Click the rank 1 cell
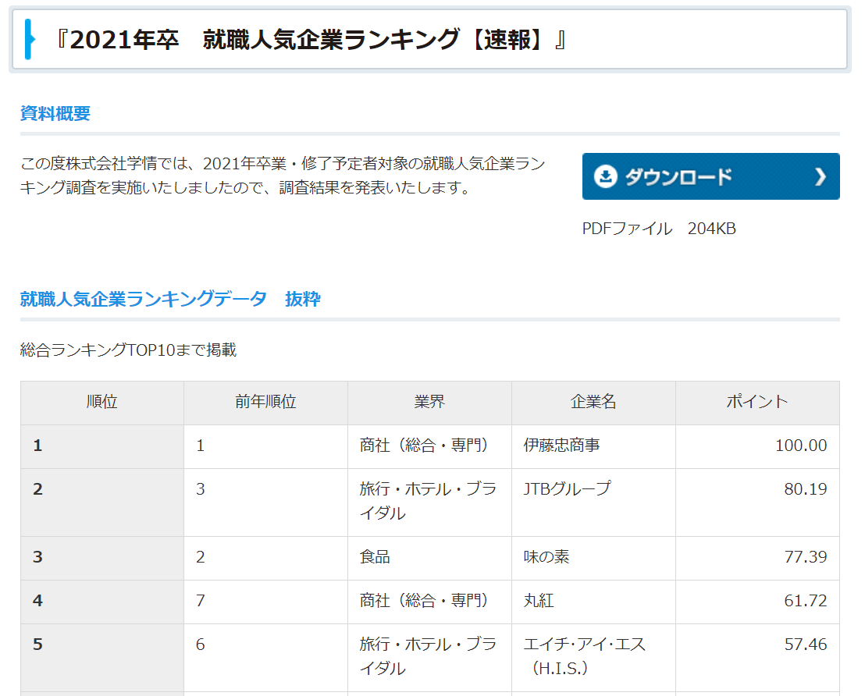 (x=102, y=447)
